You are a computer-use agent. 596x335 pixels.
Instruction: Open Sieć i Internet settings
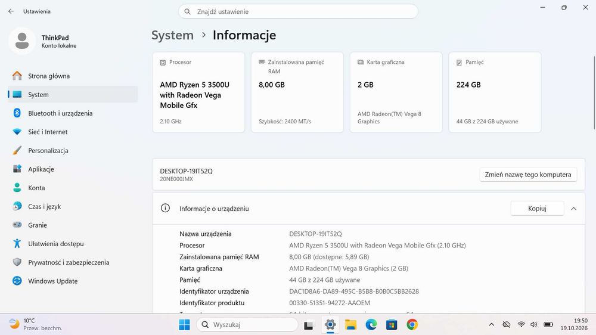(73, 132)
